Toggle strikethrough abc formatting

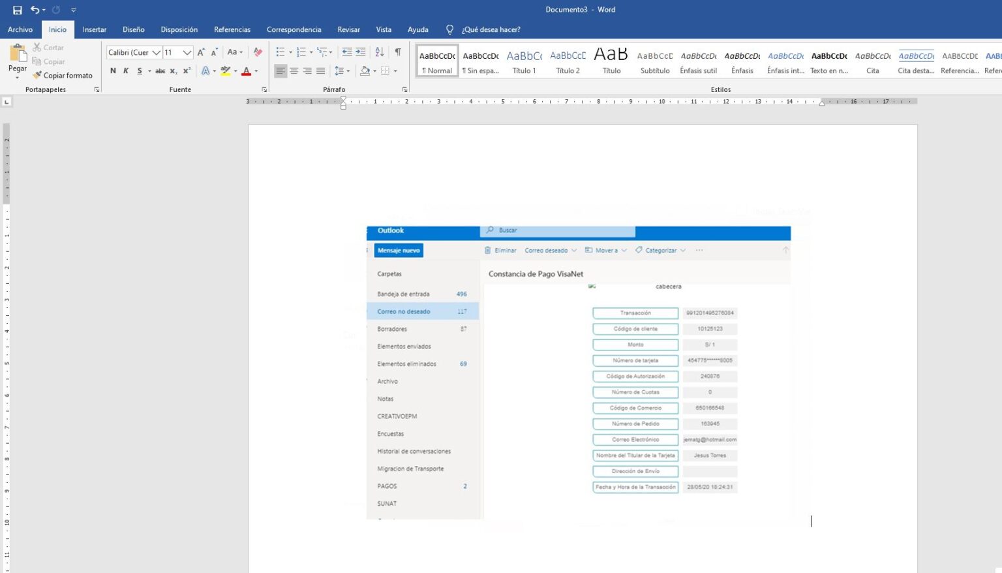click(x=160, y=70)
